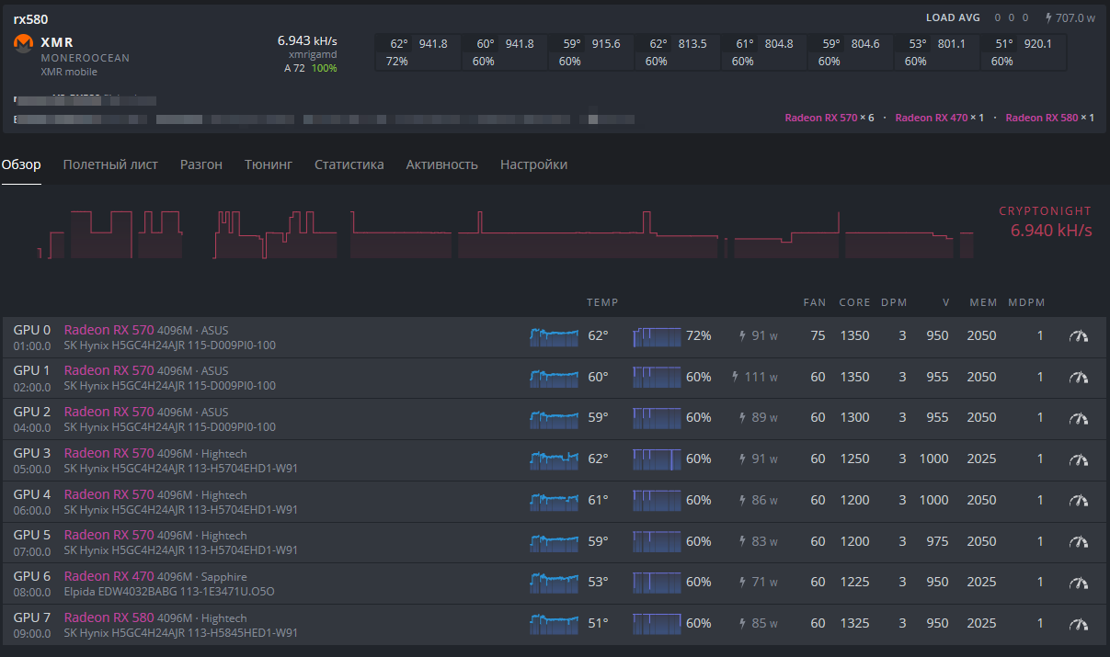The image size is (1110, 657).
Task: Open overclock gauge icon for GPU 7
Action: pos(1078,624)
